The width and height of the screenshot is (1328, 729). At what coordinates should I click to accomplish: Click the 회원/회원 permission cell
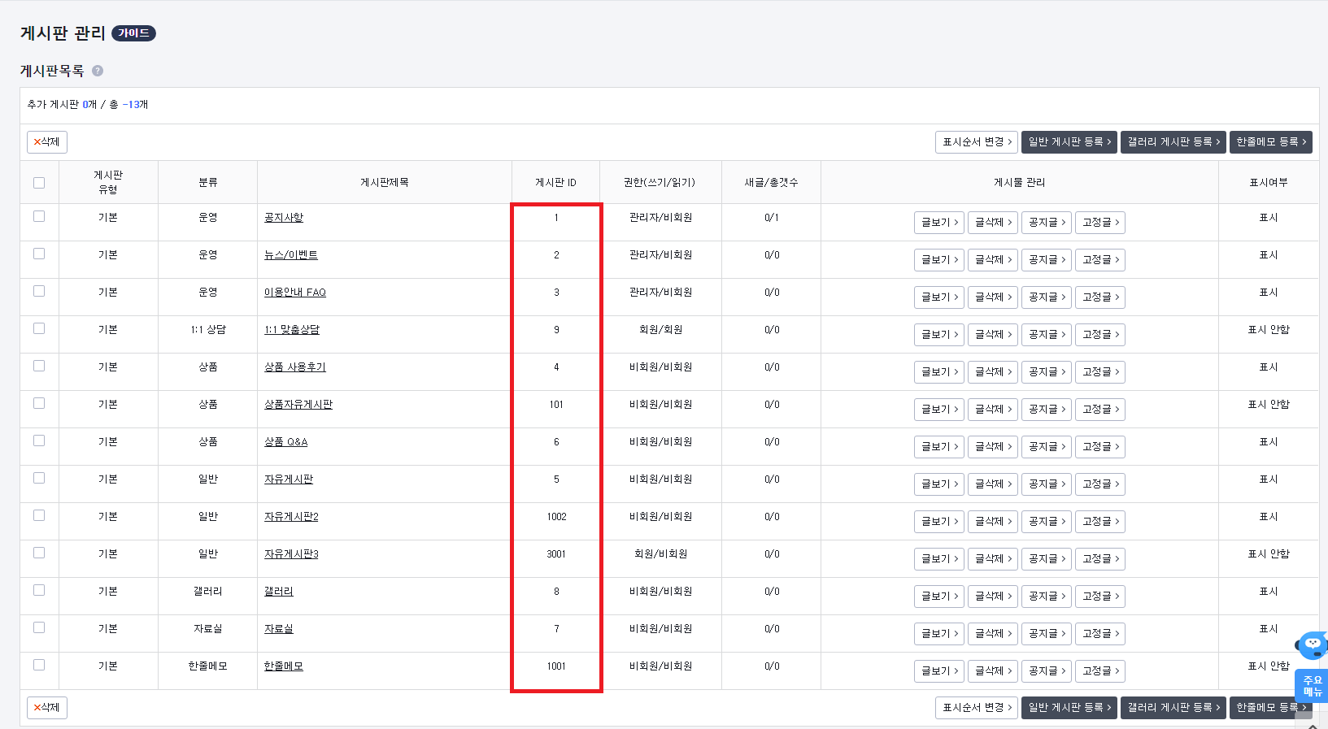pos(660,330)
